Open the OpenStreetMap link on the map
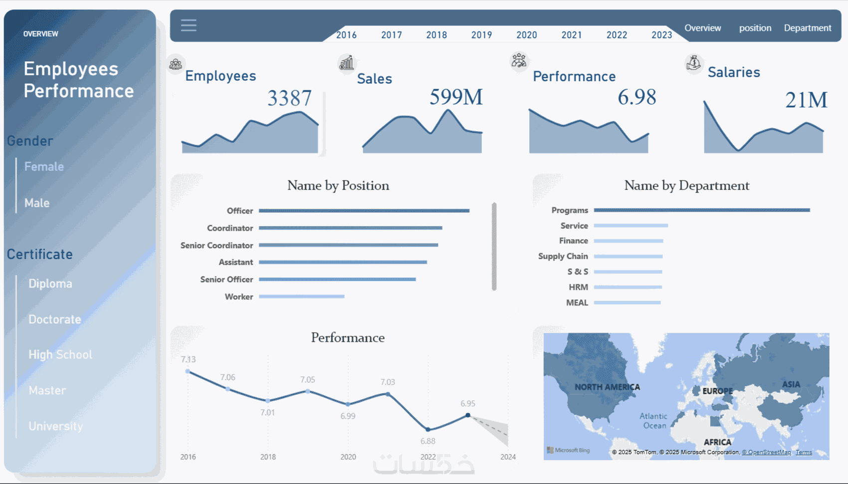 coord(766,453)
